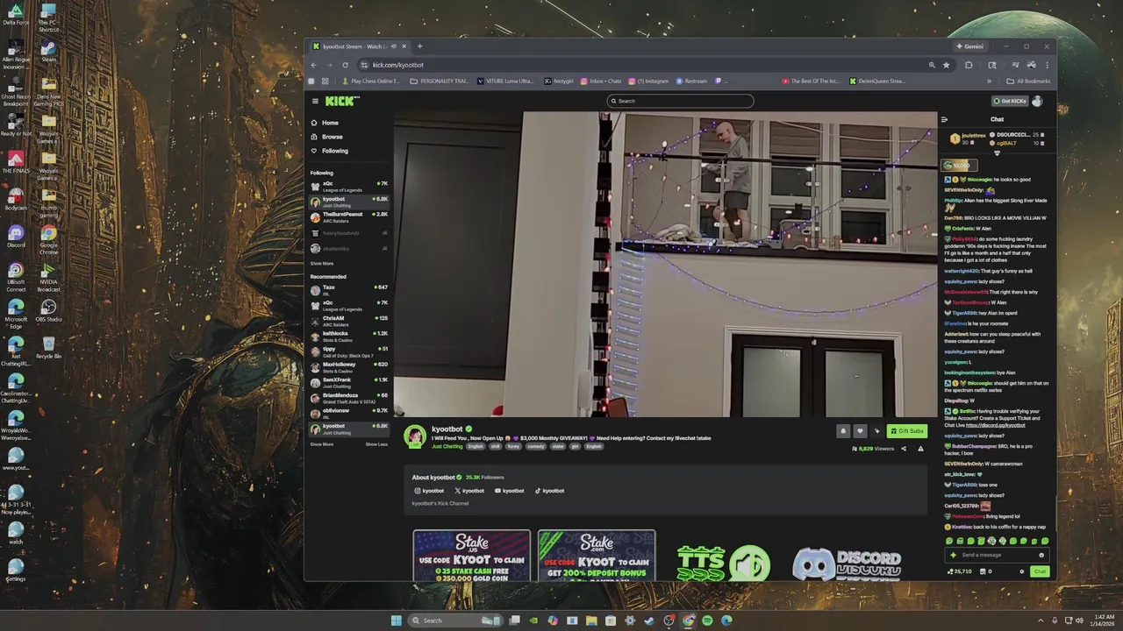Image resolution: width=1123 pixels, height=631 pixels.
Task: Open Chrome extensions puzzle icon
Action: 969,65
